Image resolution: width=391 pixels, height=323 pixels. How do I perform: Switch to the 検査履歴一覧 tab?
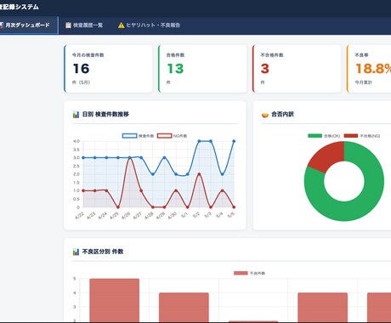pos(84,25)
